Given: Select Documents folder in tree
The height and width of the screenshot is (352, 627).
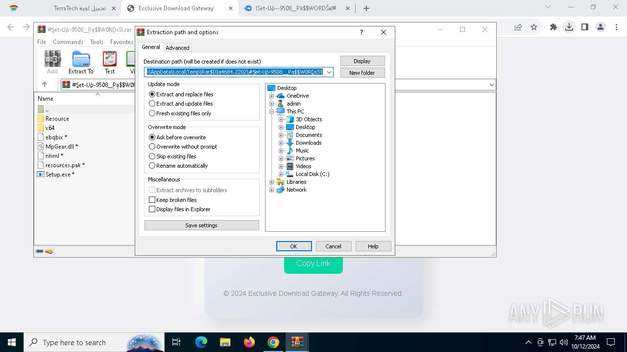Looking at the screenshot, I should click(x=309, y=135).
